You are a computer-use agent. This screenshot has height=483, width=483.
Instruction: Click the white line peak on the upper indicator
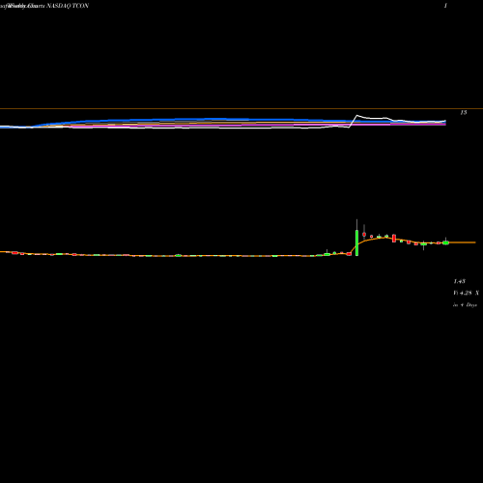pyautogui.click(x=356, y=115)
